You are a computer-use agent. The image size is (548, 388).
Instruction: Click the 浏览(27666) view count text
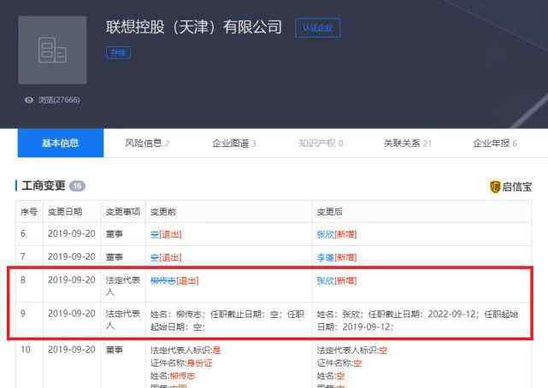59,100
